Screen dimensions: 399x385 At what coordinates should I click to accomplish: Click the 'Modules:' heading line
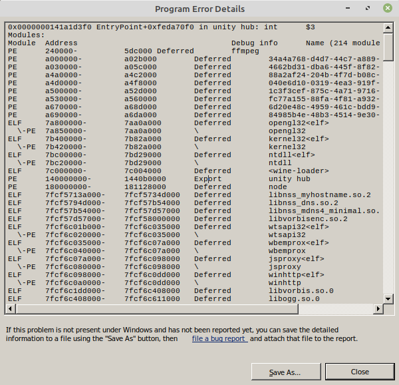(x=26, y=35)
